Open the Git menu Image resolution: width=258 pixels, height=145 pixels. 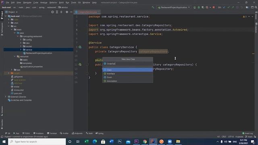coord(79,3)
